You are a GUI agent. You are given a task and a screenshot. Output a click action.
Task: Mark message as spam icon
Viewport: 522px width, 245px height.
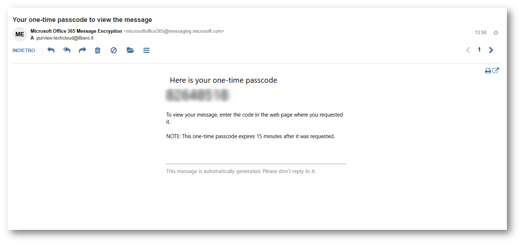(114, 50)
